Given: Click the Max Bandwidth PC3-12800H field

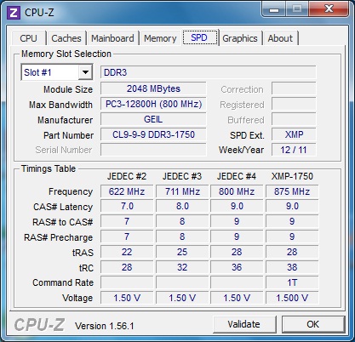Looking at the screenshot, I should coord(153,104).
